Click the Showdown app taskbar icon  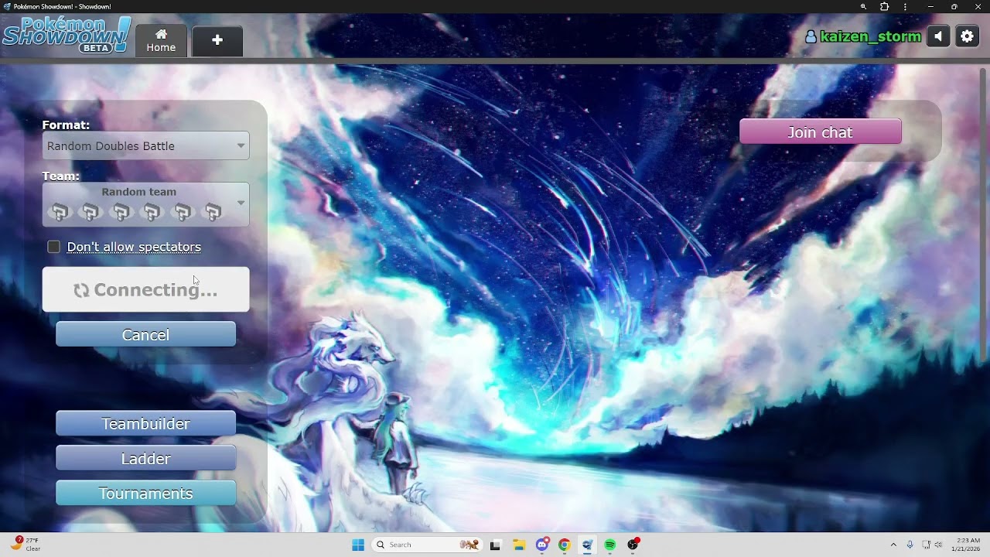[587, 545]
